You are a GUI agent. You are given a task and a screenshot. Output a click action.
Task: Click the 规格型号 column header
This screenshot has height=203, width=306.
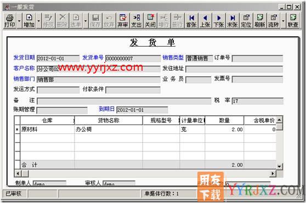click(x=161, y=121)
